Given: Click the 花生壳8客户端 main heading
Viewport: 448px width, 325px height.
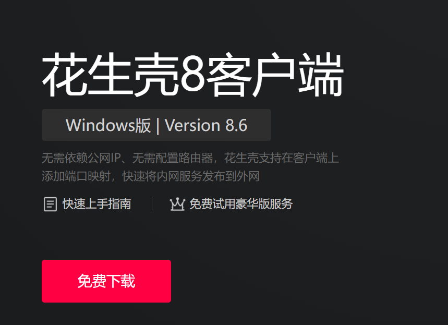Looking at the screenshot, I should [x=192, y=75].
